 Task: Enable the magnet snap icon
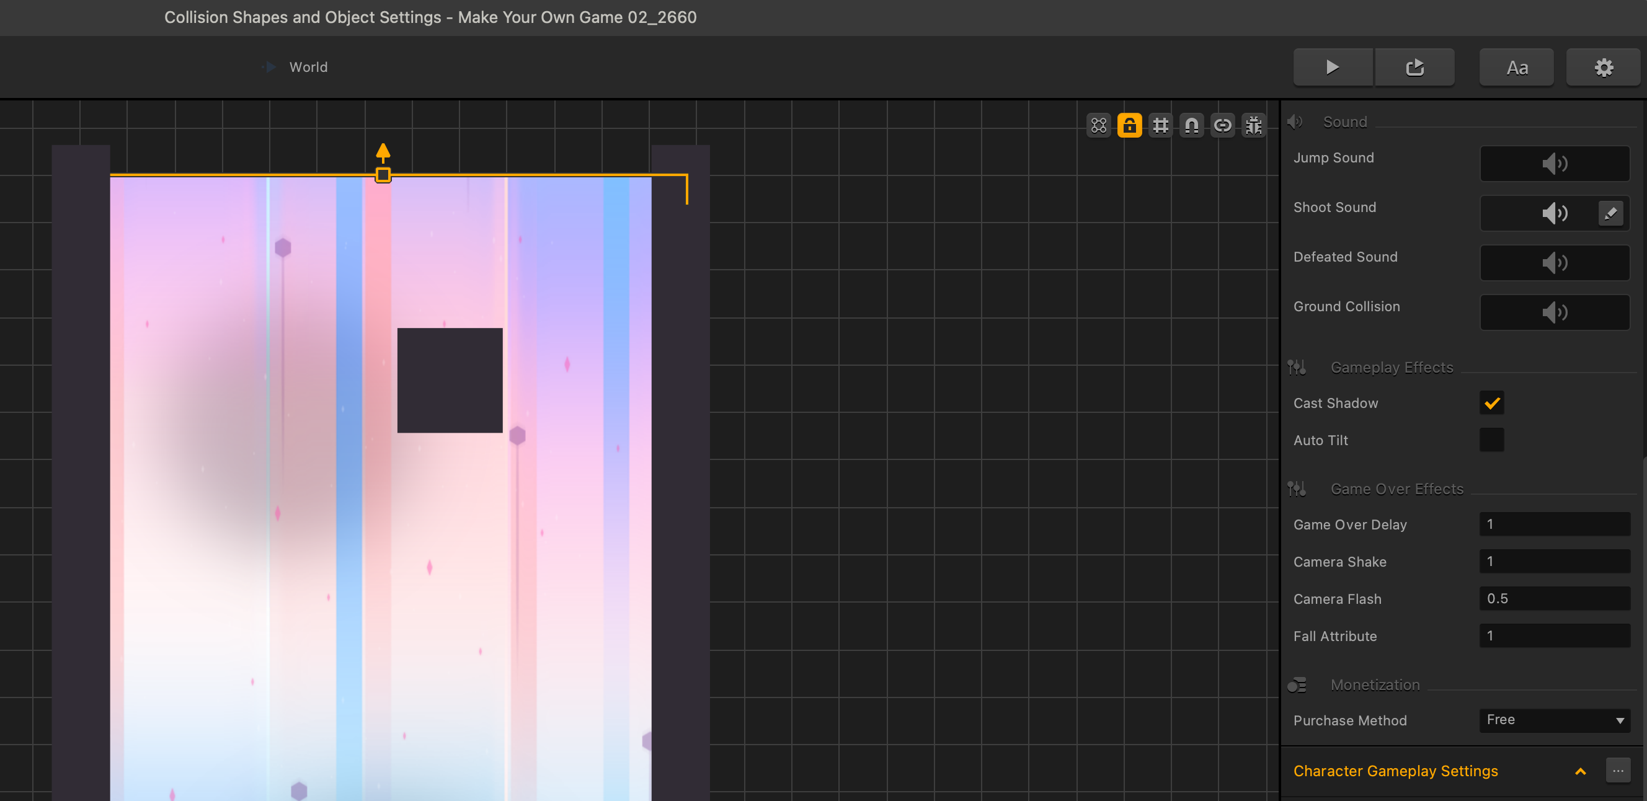[x=1191, y=125]
